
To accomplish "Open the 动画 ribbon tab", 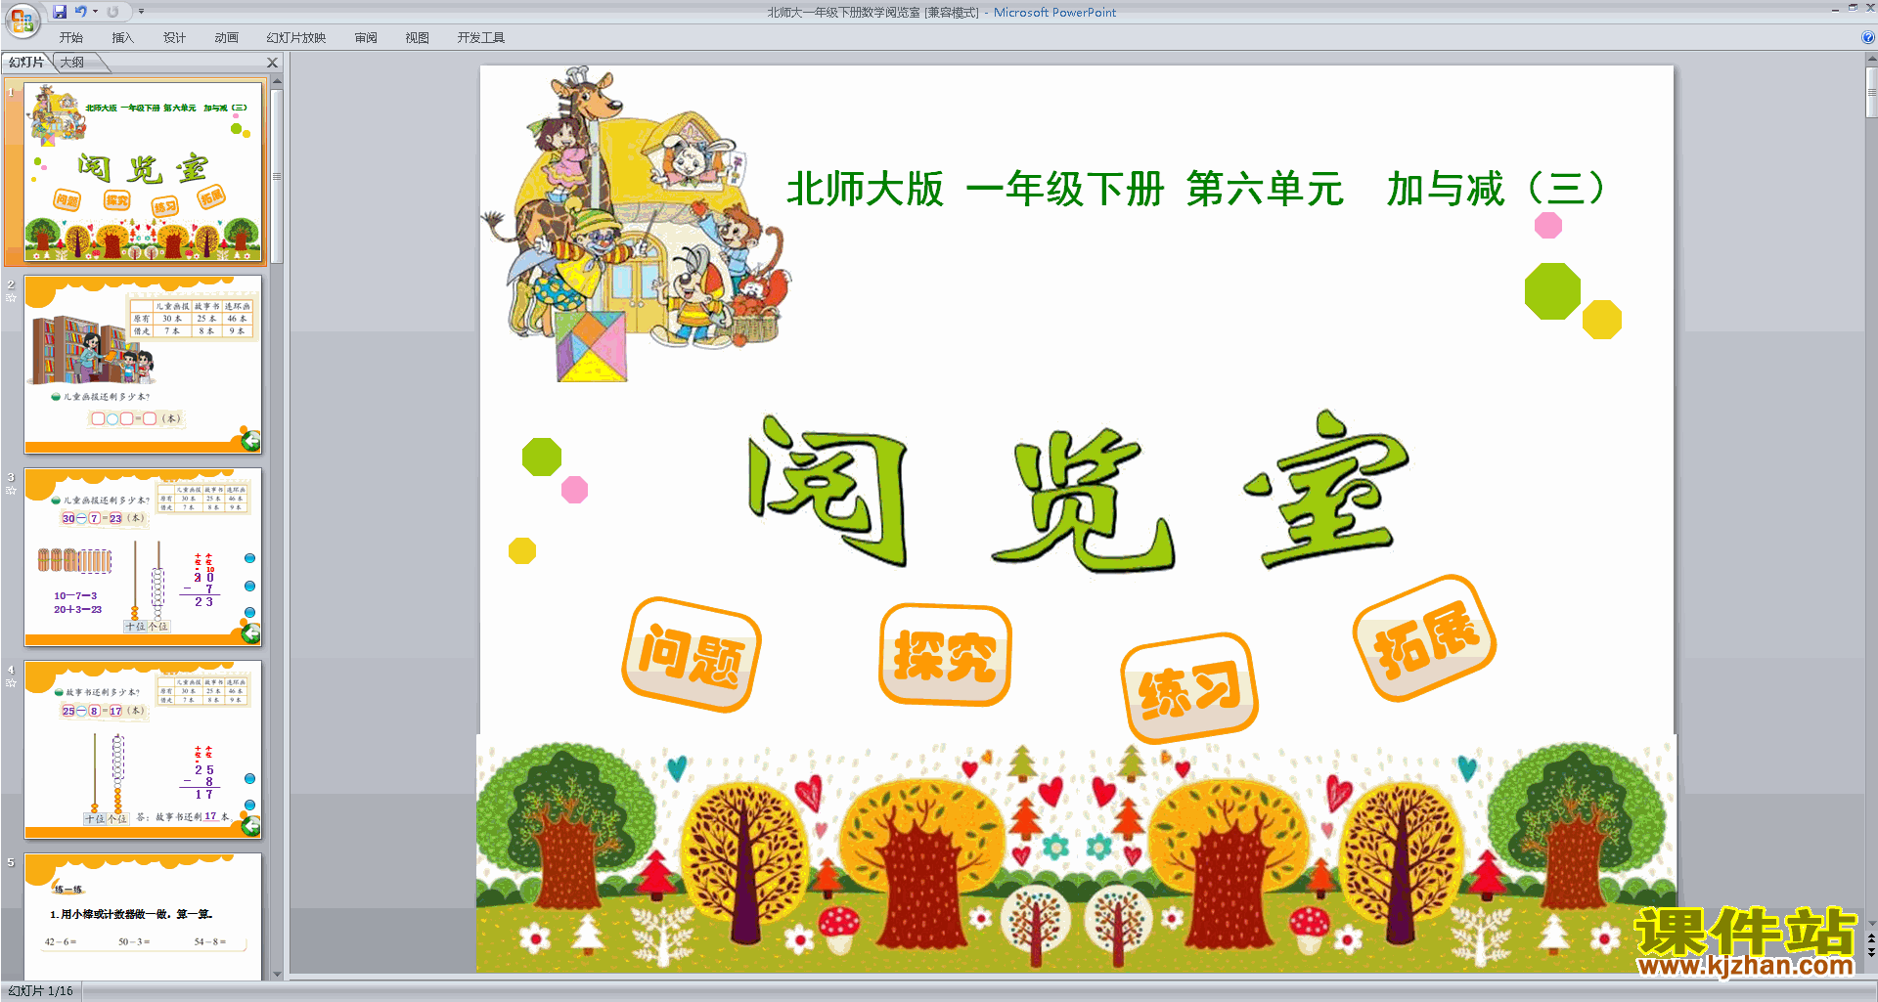I will click(227, 38).
